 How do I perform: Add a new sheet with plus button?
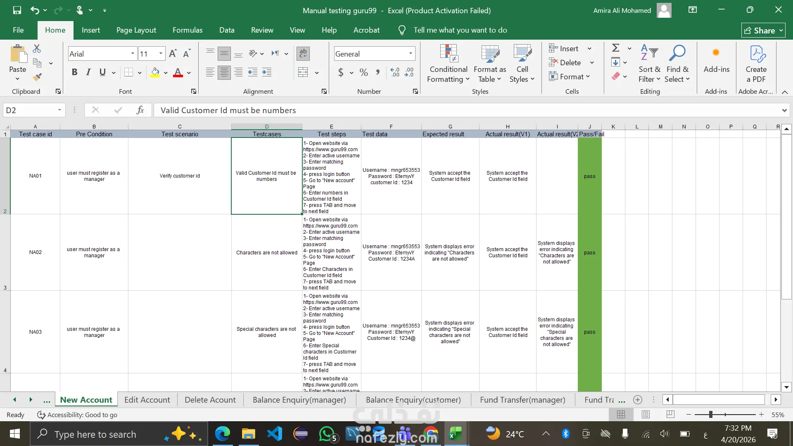tap(638, 400)
